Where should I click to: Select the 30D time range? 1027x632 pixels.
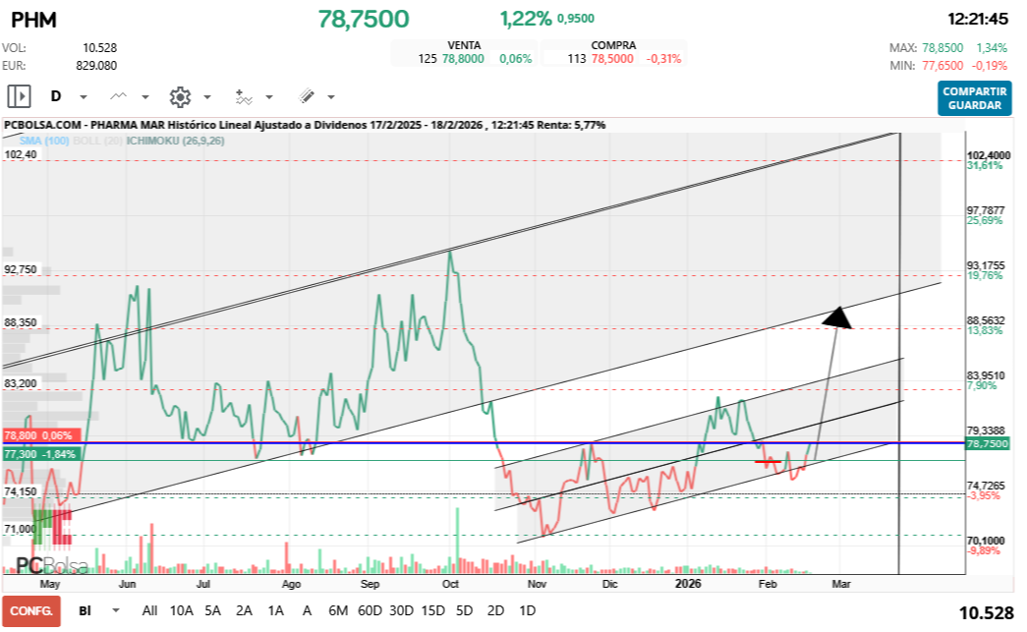tap(402, 610)
